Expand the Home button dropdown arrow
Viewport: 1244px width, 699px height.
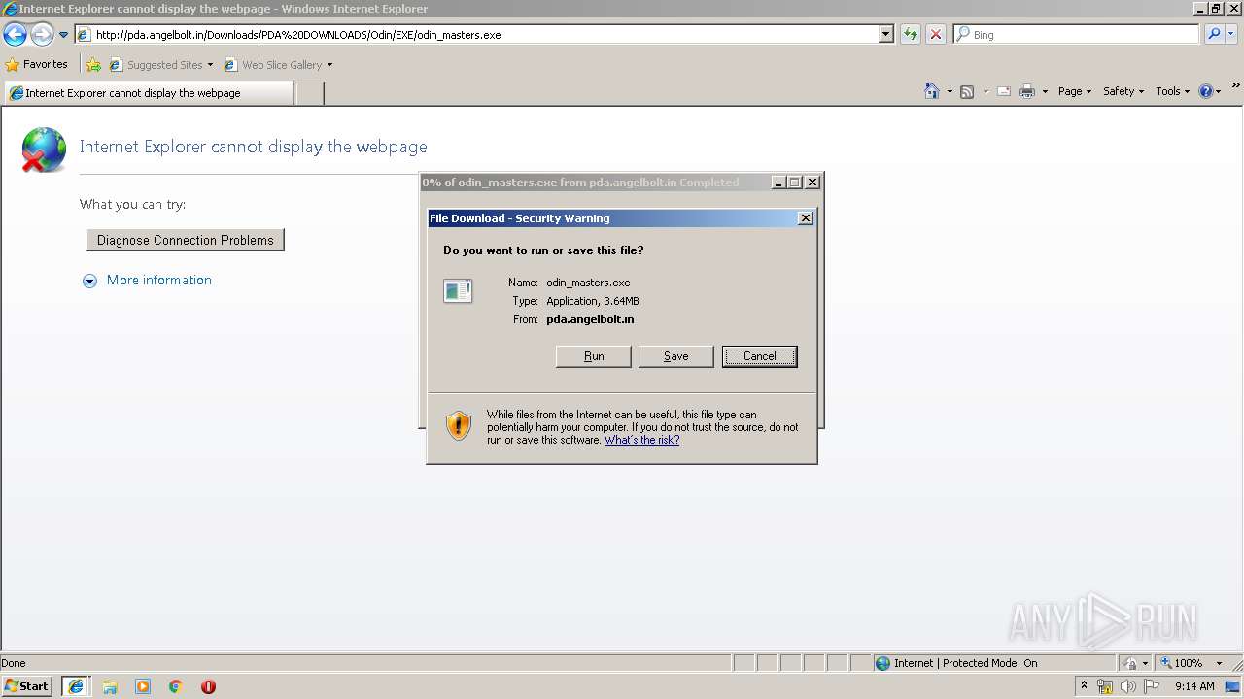[950, 91]
